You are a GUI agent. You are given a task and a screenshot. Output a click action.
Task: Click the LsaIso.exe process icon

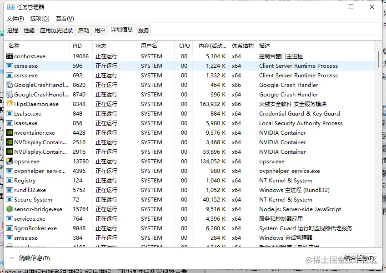[10, 114]
